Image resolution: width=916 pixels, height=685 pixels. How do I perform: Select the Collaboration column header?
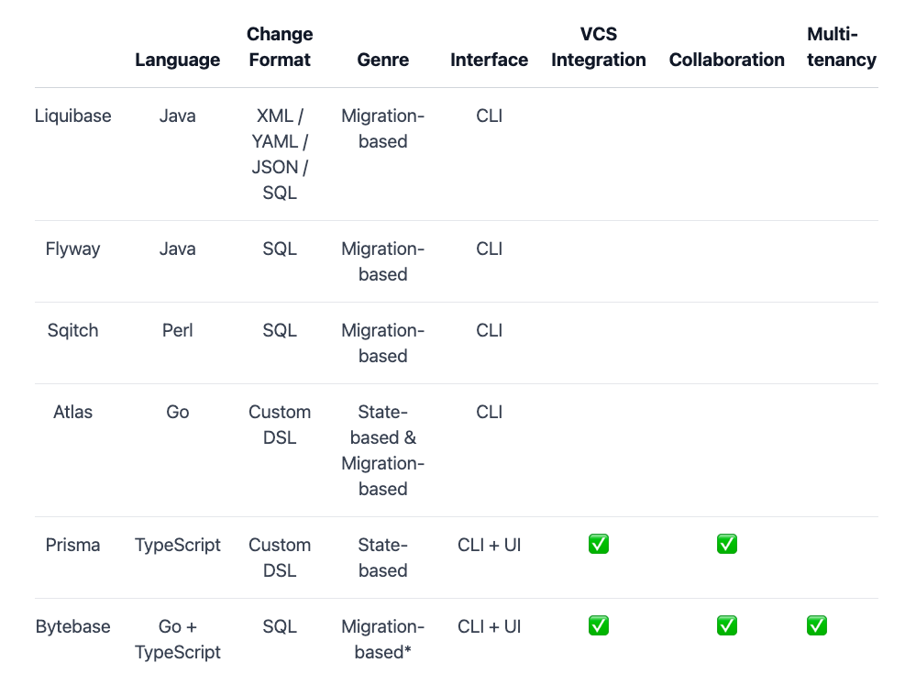(727, 60)
